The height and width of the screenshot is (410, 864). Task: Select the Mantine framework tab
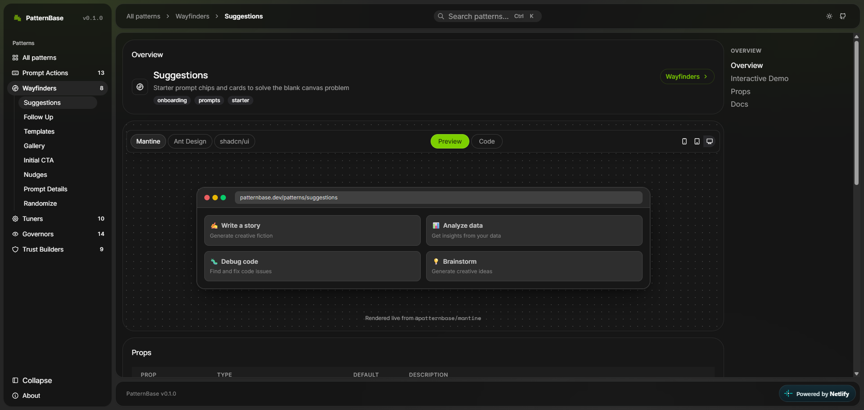148,141
